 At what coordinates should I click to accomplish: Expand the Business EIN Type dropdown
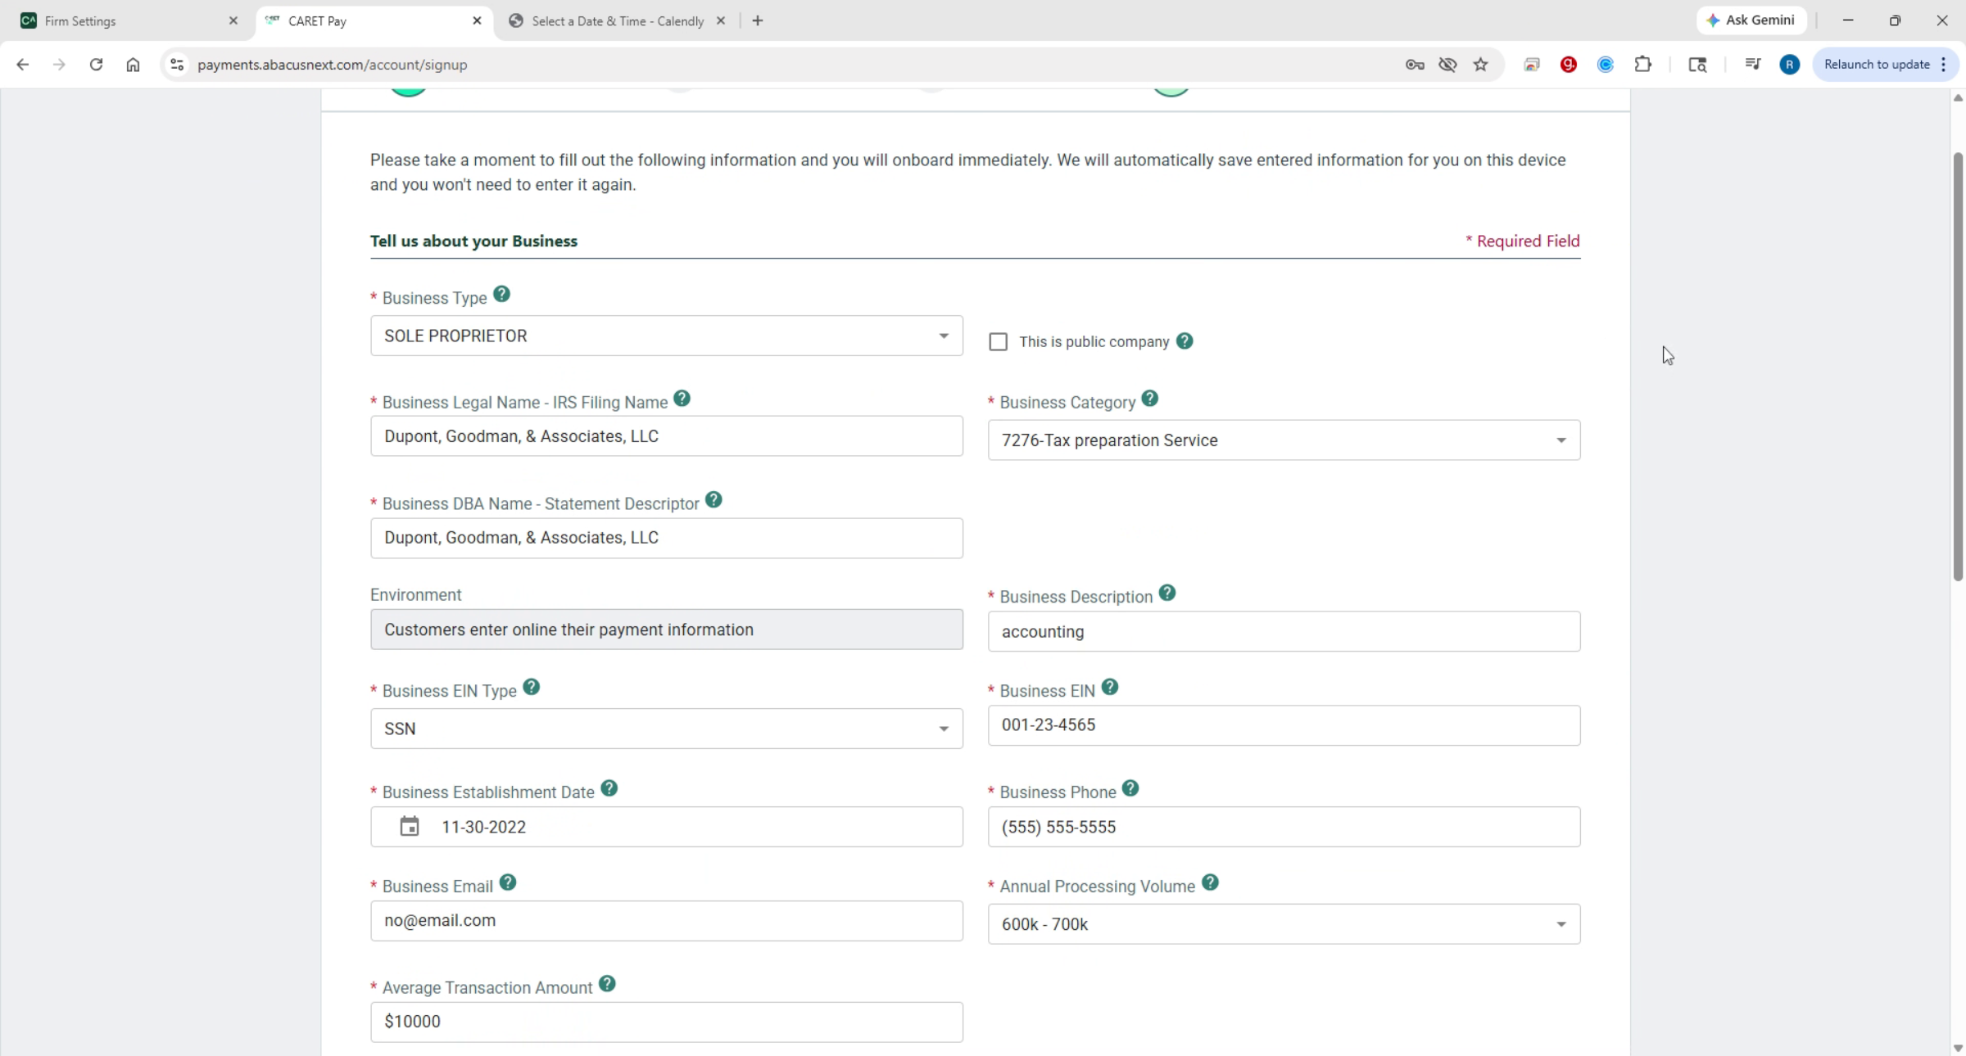tap(666, 729)
